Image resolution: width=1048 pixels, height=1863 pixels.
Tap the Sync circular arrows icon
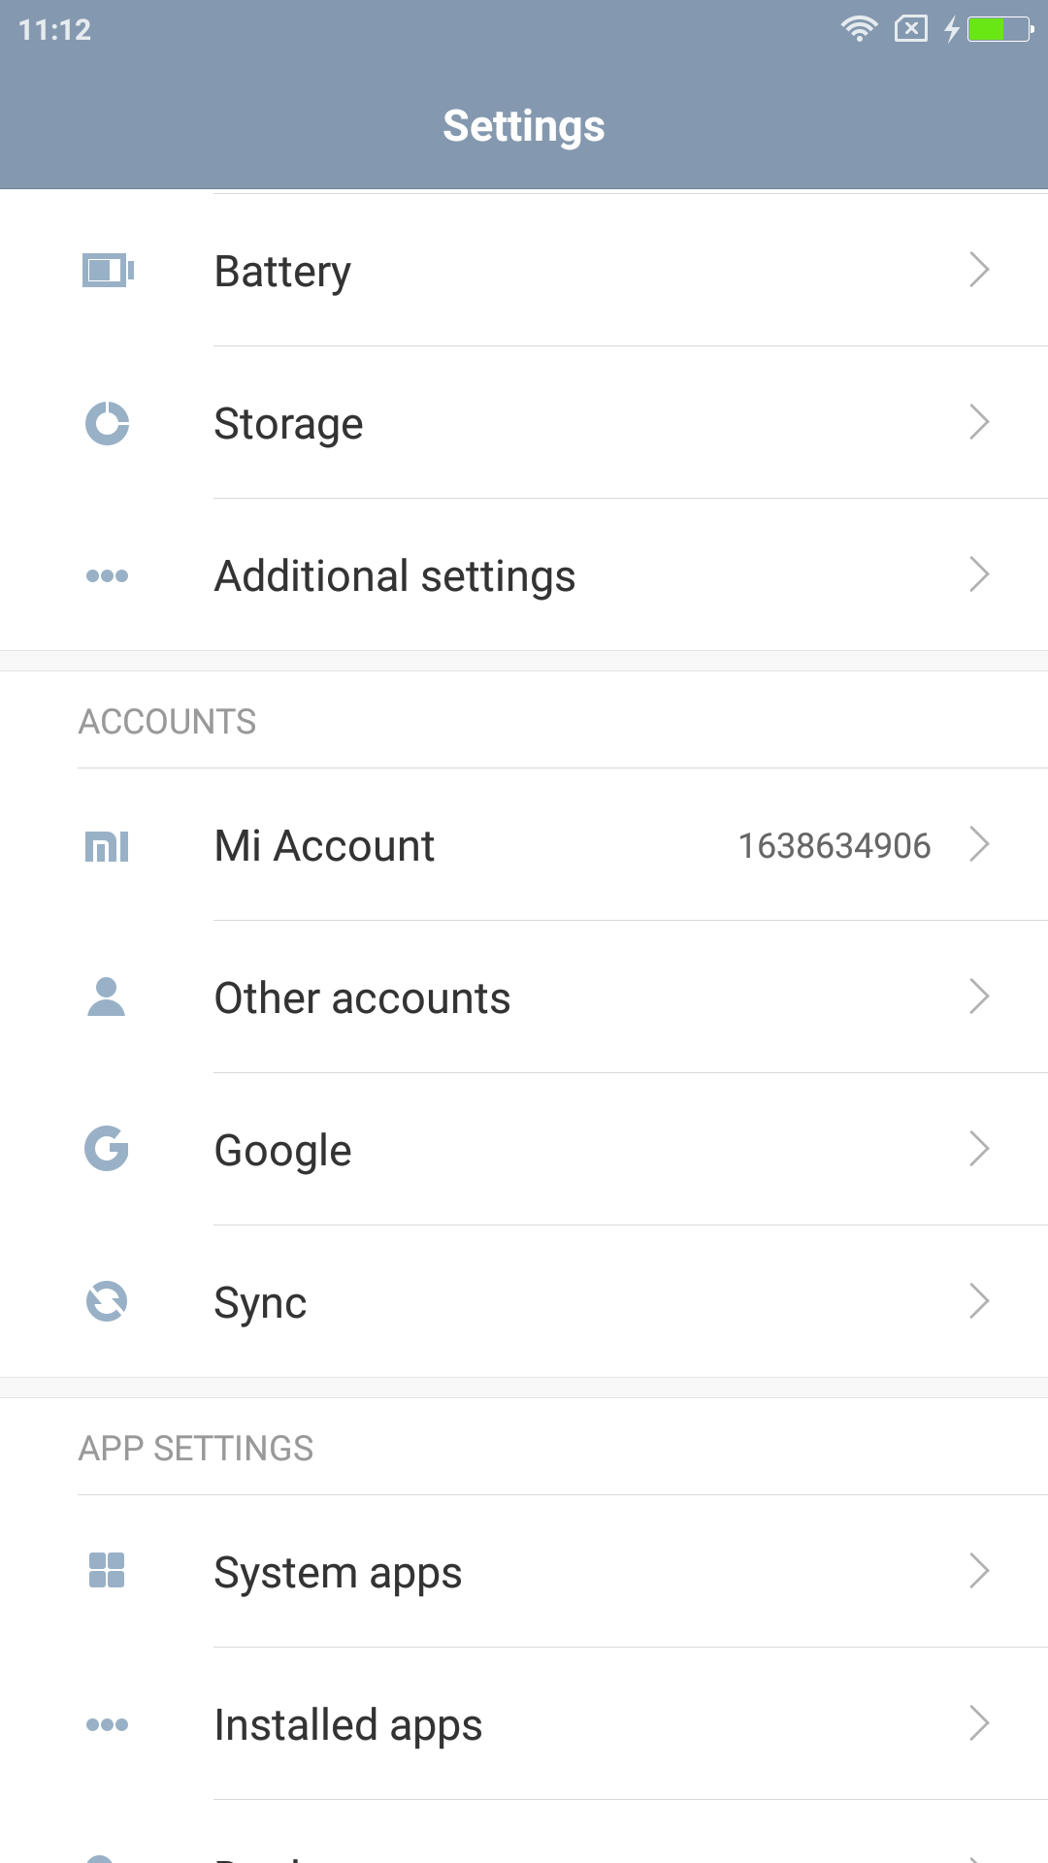coord(107,1301)
